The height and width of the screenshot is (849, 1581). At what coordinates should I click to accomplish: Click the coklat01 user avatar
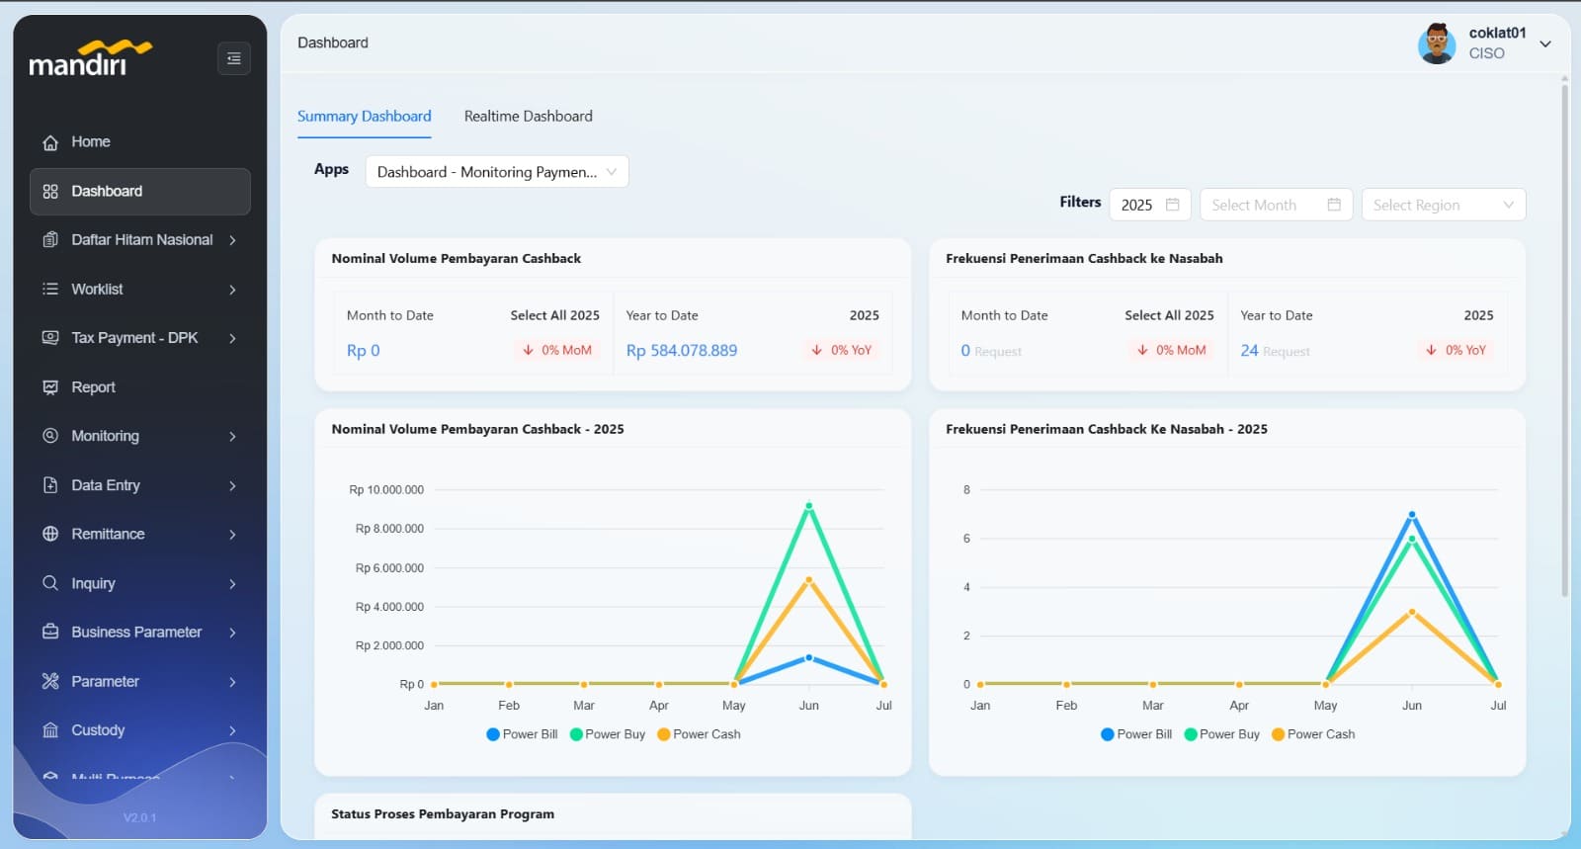click(1437, 43)
